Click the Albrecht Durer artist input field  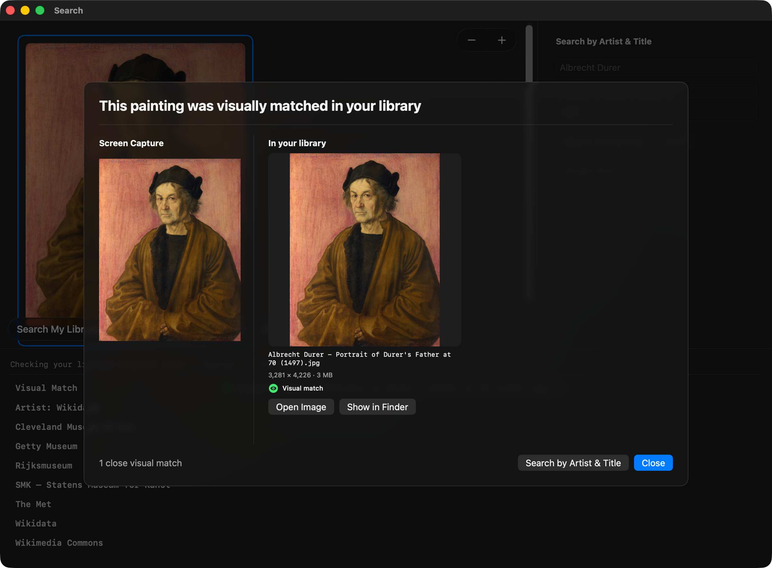point(655,67)
